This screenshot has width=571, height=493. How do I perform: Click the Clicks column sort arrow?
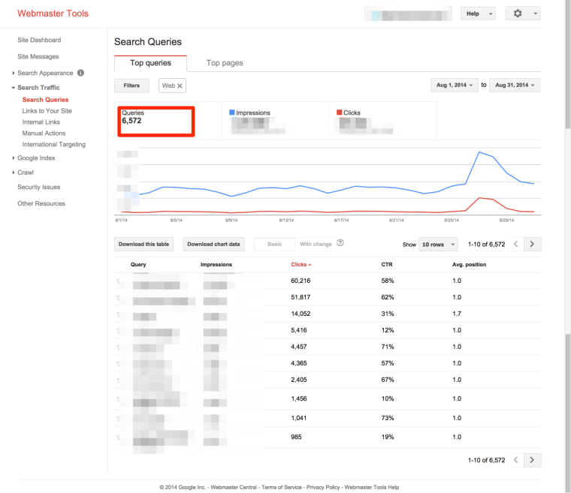310,265
